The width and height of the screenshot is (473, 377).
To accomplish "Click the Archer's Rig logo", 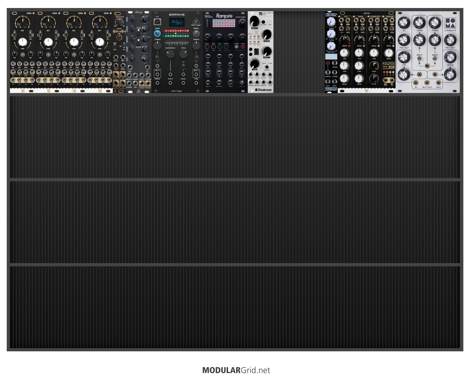I will coord(266,14).
